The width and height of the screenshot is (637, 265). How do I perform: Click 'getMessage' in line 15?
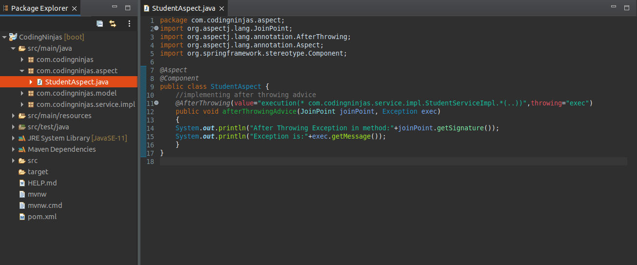[351, 136]
